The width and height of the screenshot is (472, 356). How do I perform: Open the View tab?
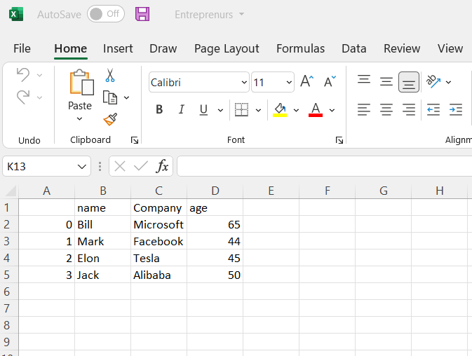coord(450,48)
